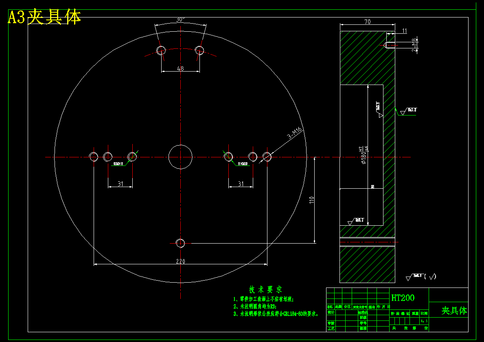Select technical requirement line 1 text
The width and height of the screenshot is (484, 342).
click(263, 299)
